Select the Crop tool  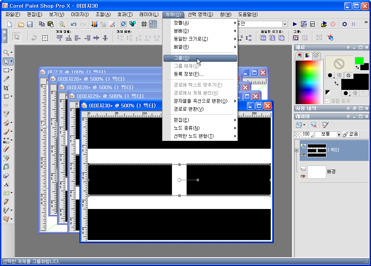click(6, 88)
